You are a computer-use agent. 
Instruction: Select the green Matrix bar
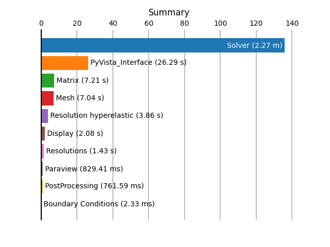pos(48,80)
